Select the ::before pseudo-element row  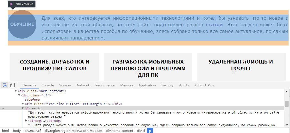(x=32, y=100)
